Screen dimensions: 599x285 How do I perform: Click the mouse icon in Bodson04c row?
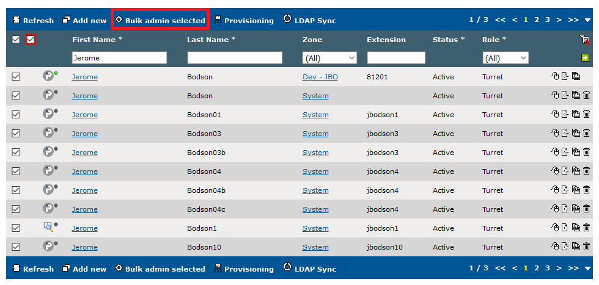pos(555,209)
